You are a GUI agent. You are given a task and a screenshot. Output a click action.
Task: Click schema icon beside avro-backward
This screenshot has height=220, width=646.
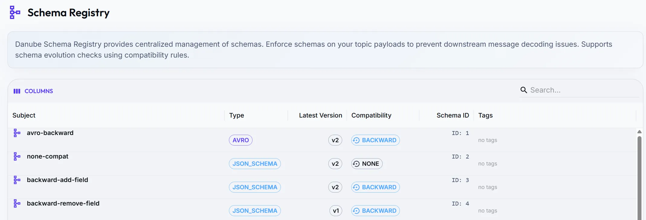(x=17, y=133)
